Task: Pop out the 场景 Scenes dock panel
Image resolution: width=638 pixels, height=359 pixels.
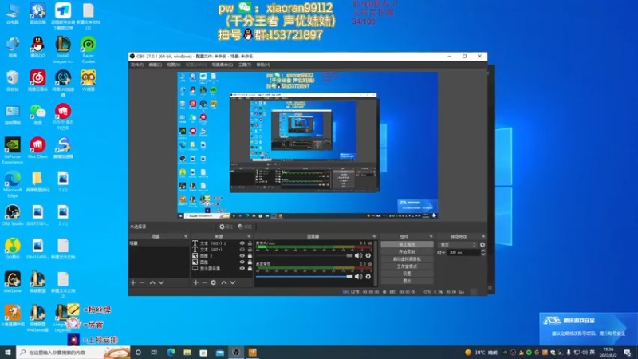Action: [186, 236]
